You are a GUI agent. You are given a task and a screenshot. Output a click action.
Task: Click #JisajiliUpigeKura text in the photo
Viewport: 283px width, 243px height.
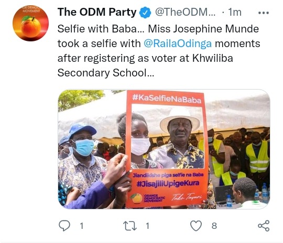(168, 183)
